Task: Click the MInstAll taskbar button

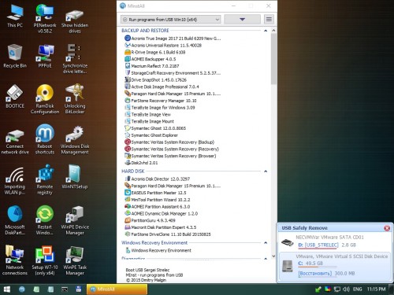Action: coord(117,289)
